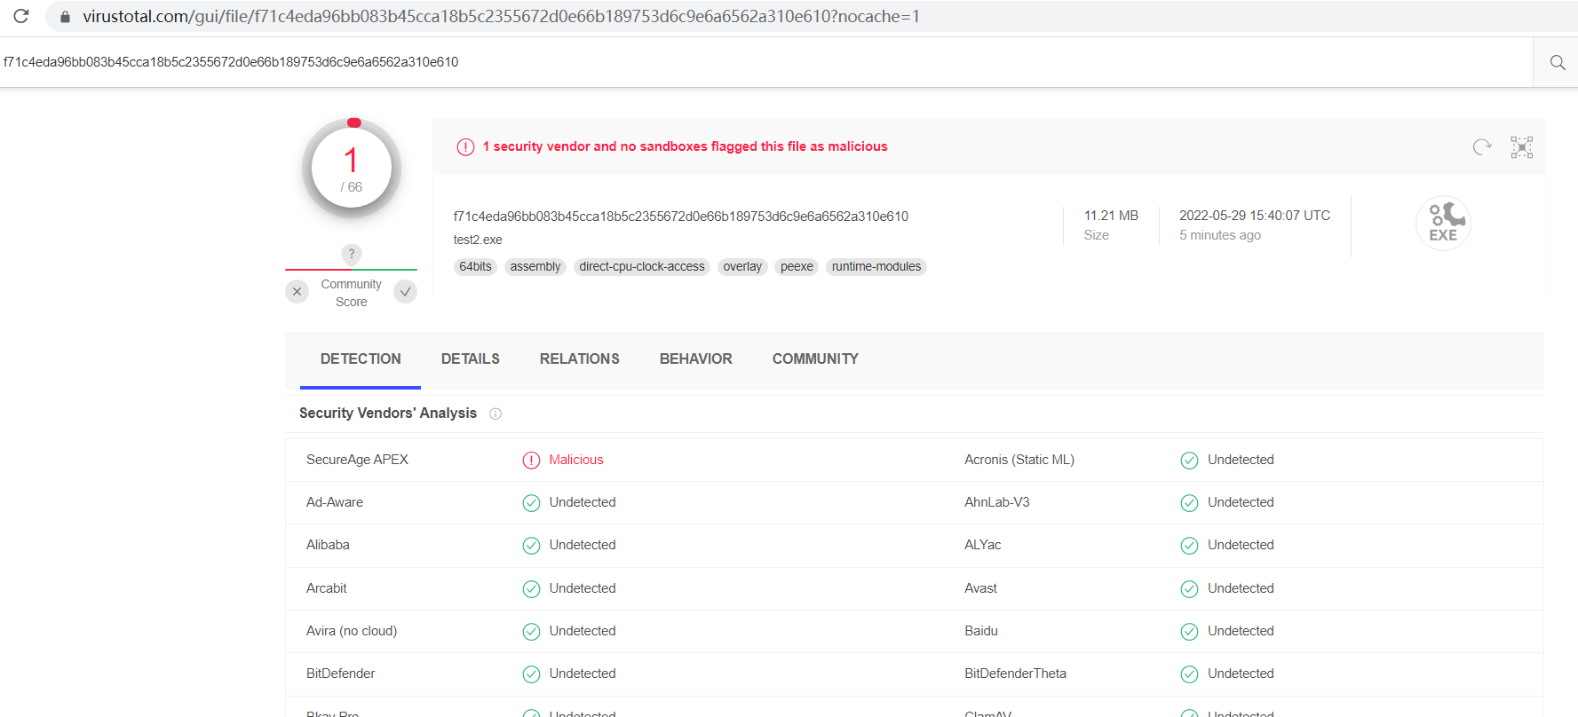Click the test2.exe file name
1578x717 pixels.
click(x=478, y=240)
